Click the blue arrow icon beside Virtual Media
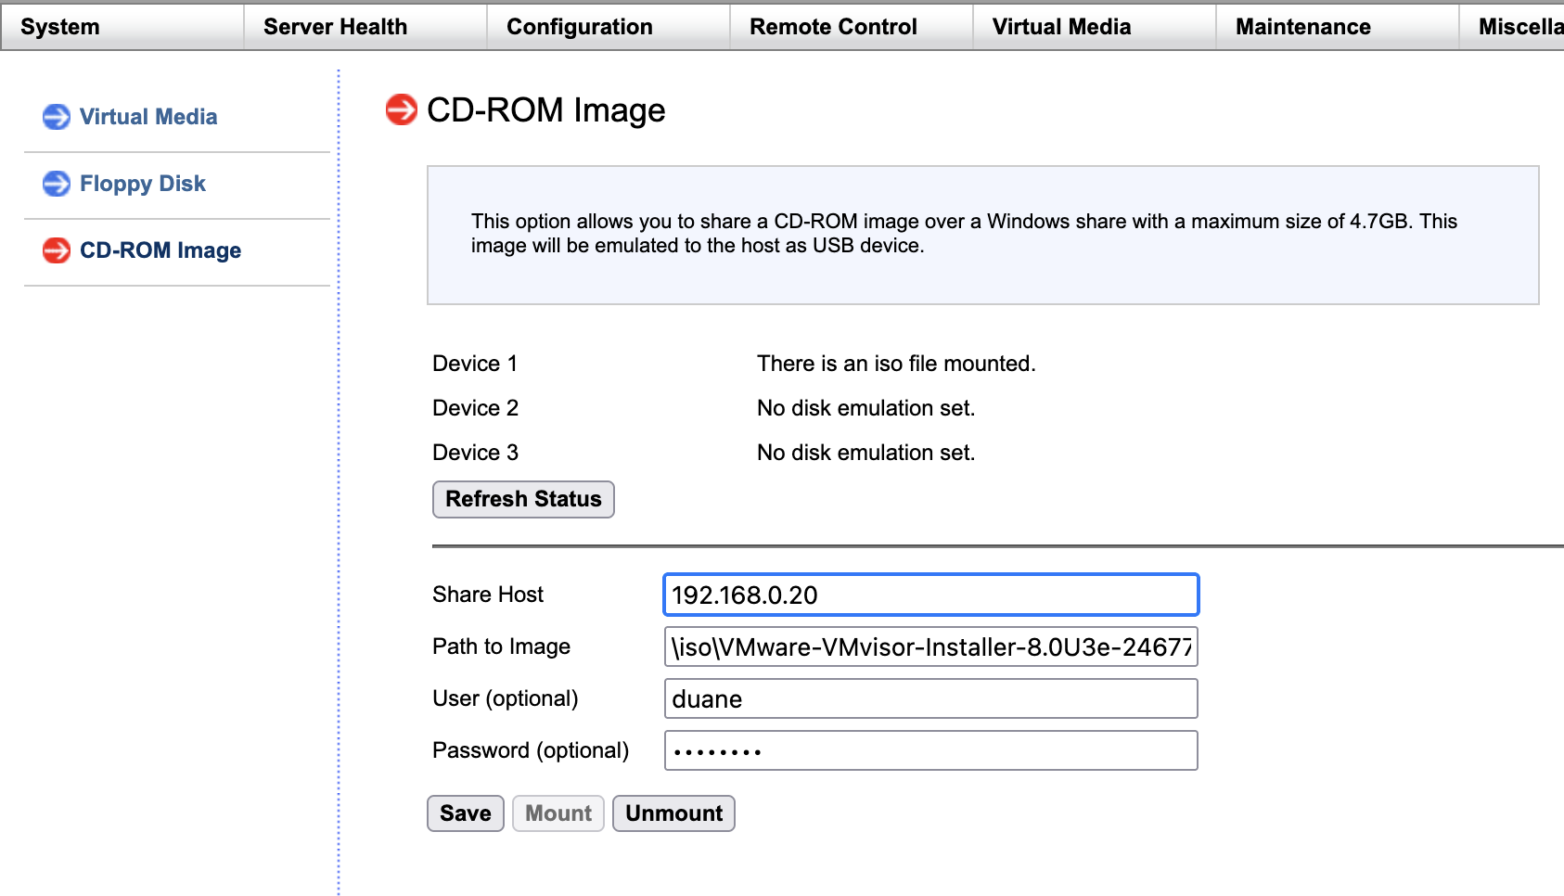The image size is (1564, 896). [x=57, y=117]
